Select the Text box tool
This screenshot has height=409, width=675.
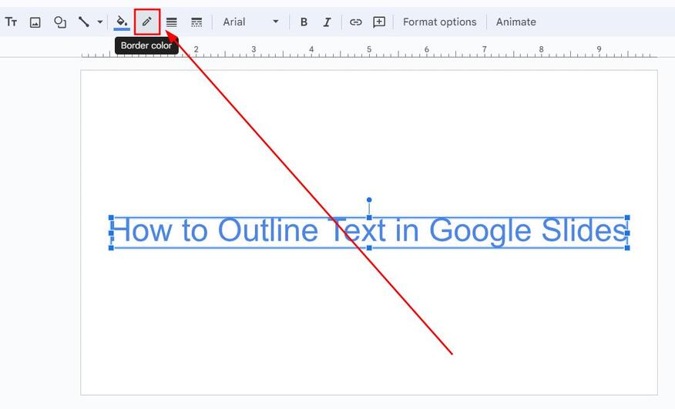(12, 22)
